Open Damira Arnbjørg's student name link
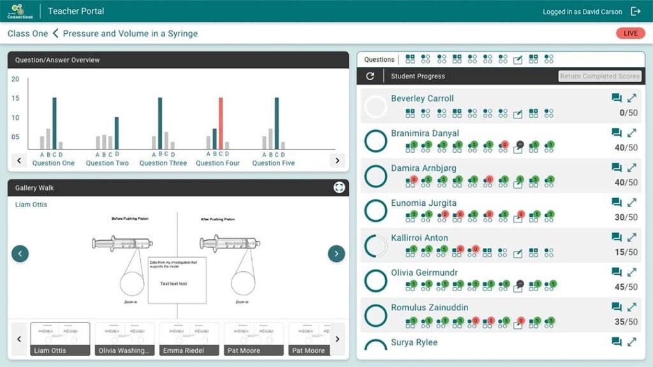Screen dimensions: 653x367 pyautogui.click(x=423, y=168)
